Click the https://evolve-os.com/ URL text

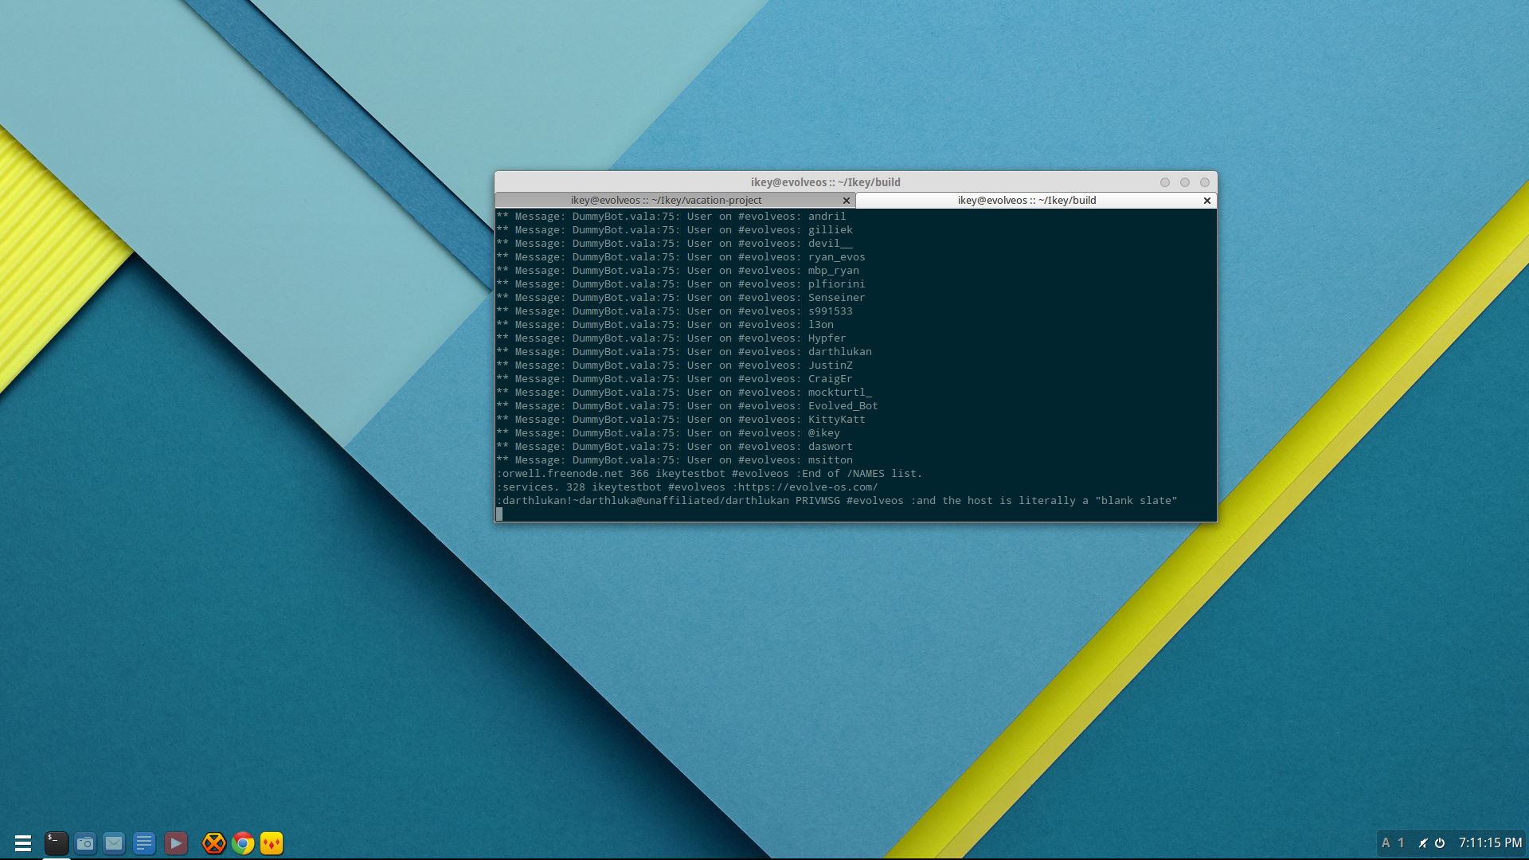click(x=808, y=487)
